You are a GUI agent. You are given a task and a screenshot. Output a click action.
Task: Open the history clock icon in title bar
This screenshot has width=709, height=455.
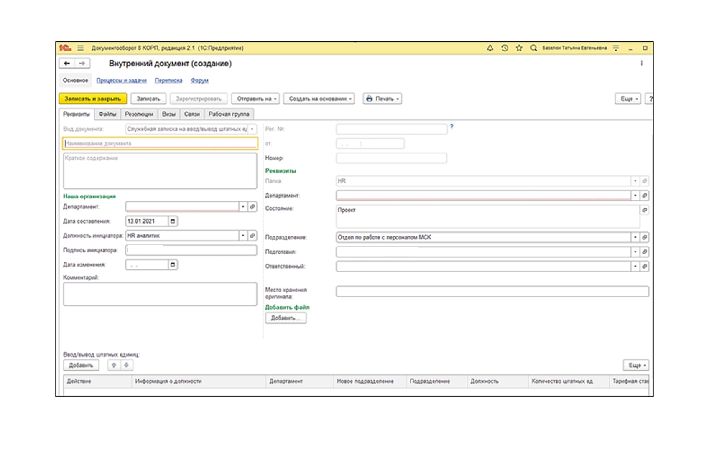click(x=504, y=48)
